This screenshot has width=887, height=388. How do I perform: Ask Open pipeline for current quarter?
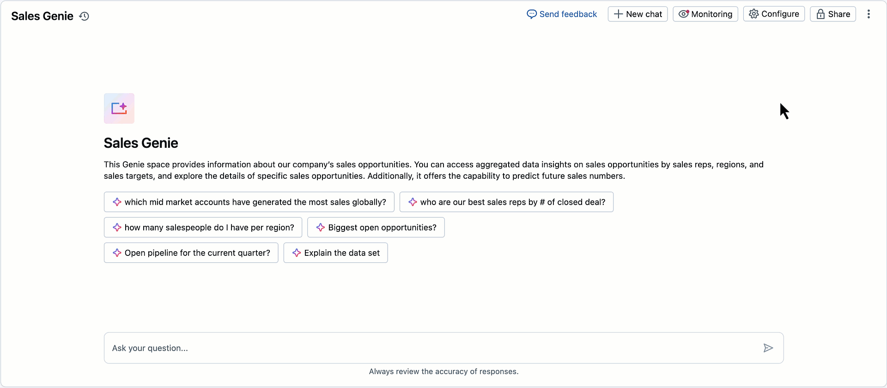point(191,253)
